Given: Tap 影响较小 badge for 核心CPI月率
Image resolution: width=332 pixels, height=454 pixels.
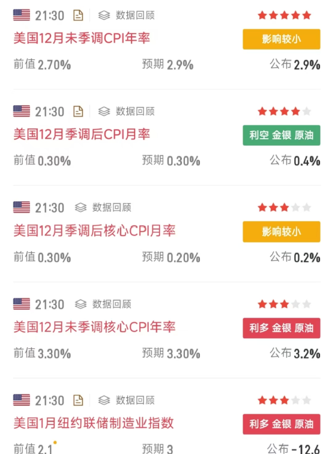Looking at the screenshot, I should 282,232.
